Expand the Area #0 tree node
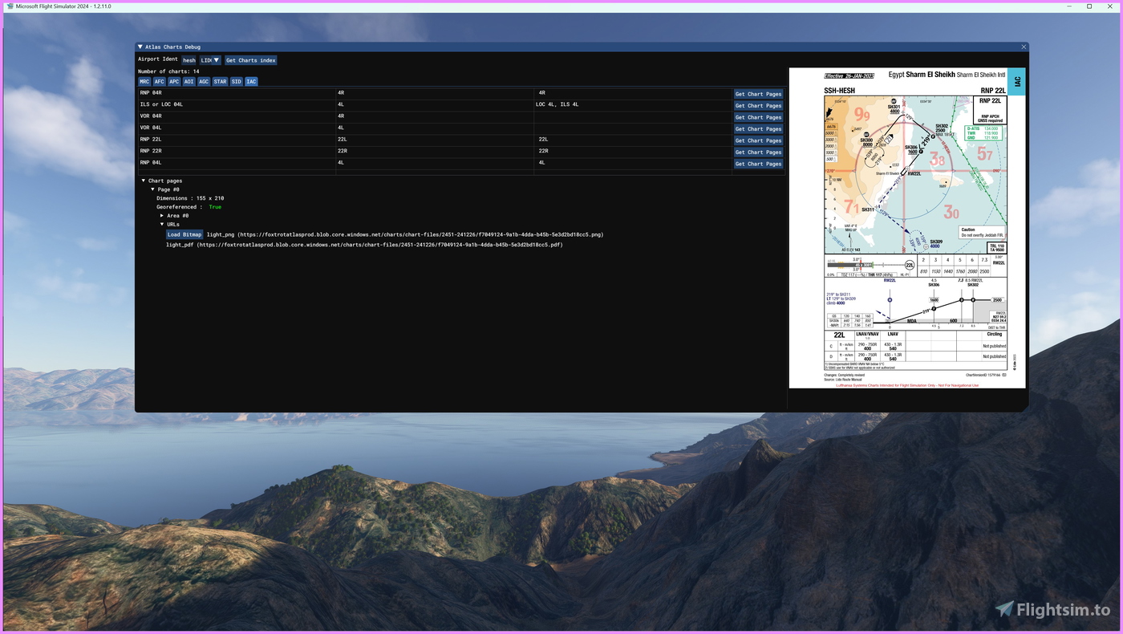1123x634 pixels. (162, 216)
